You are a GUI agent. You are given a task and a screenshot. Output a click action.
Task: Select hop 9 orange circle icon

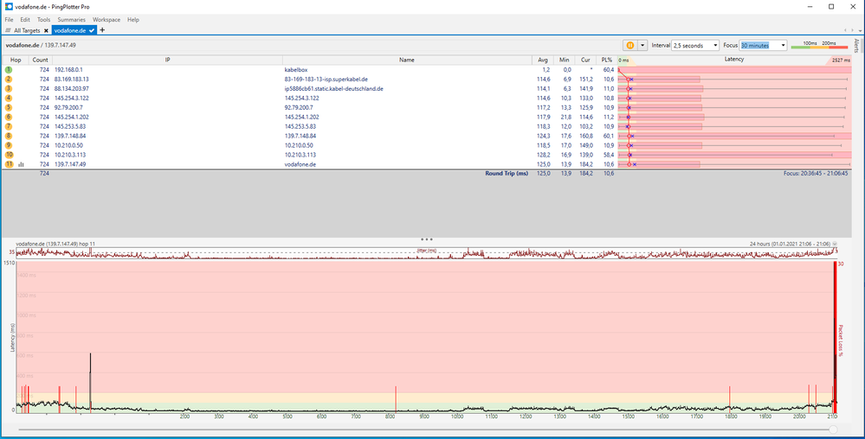click(9, 145)
